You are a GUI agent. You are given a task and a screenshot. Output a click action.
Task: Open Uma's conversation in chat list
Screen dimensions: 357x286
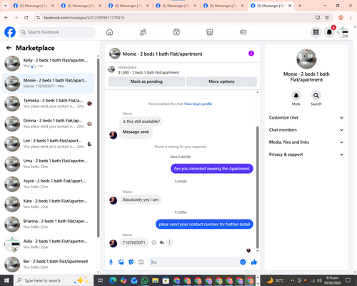[x=49, y=164]
